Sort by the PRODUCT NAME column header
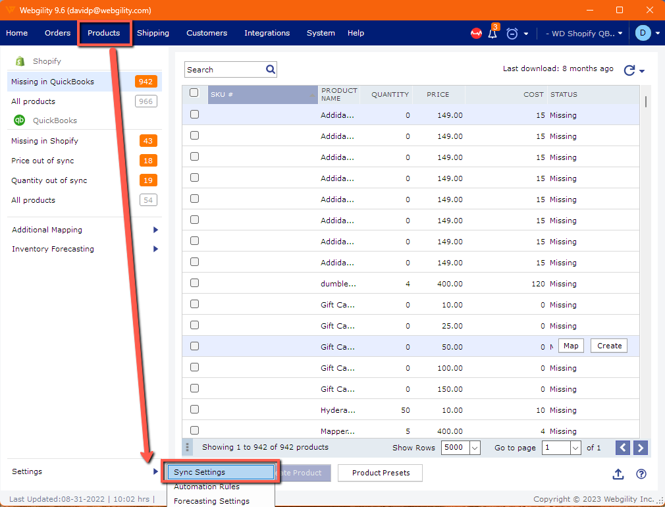 (339, 95)
